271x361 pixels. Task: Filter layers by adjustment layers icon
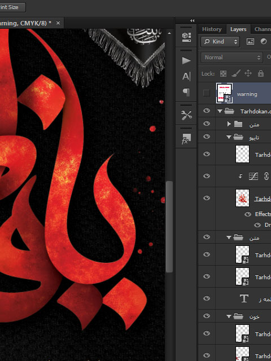[264, 41]
